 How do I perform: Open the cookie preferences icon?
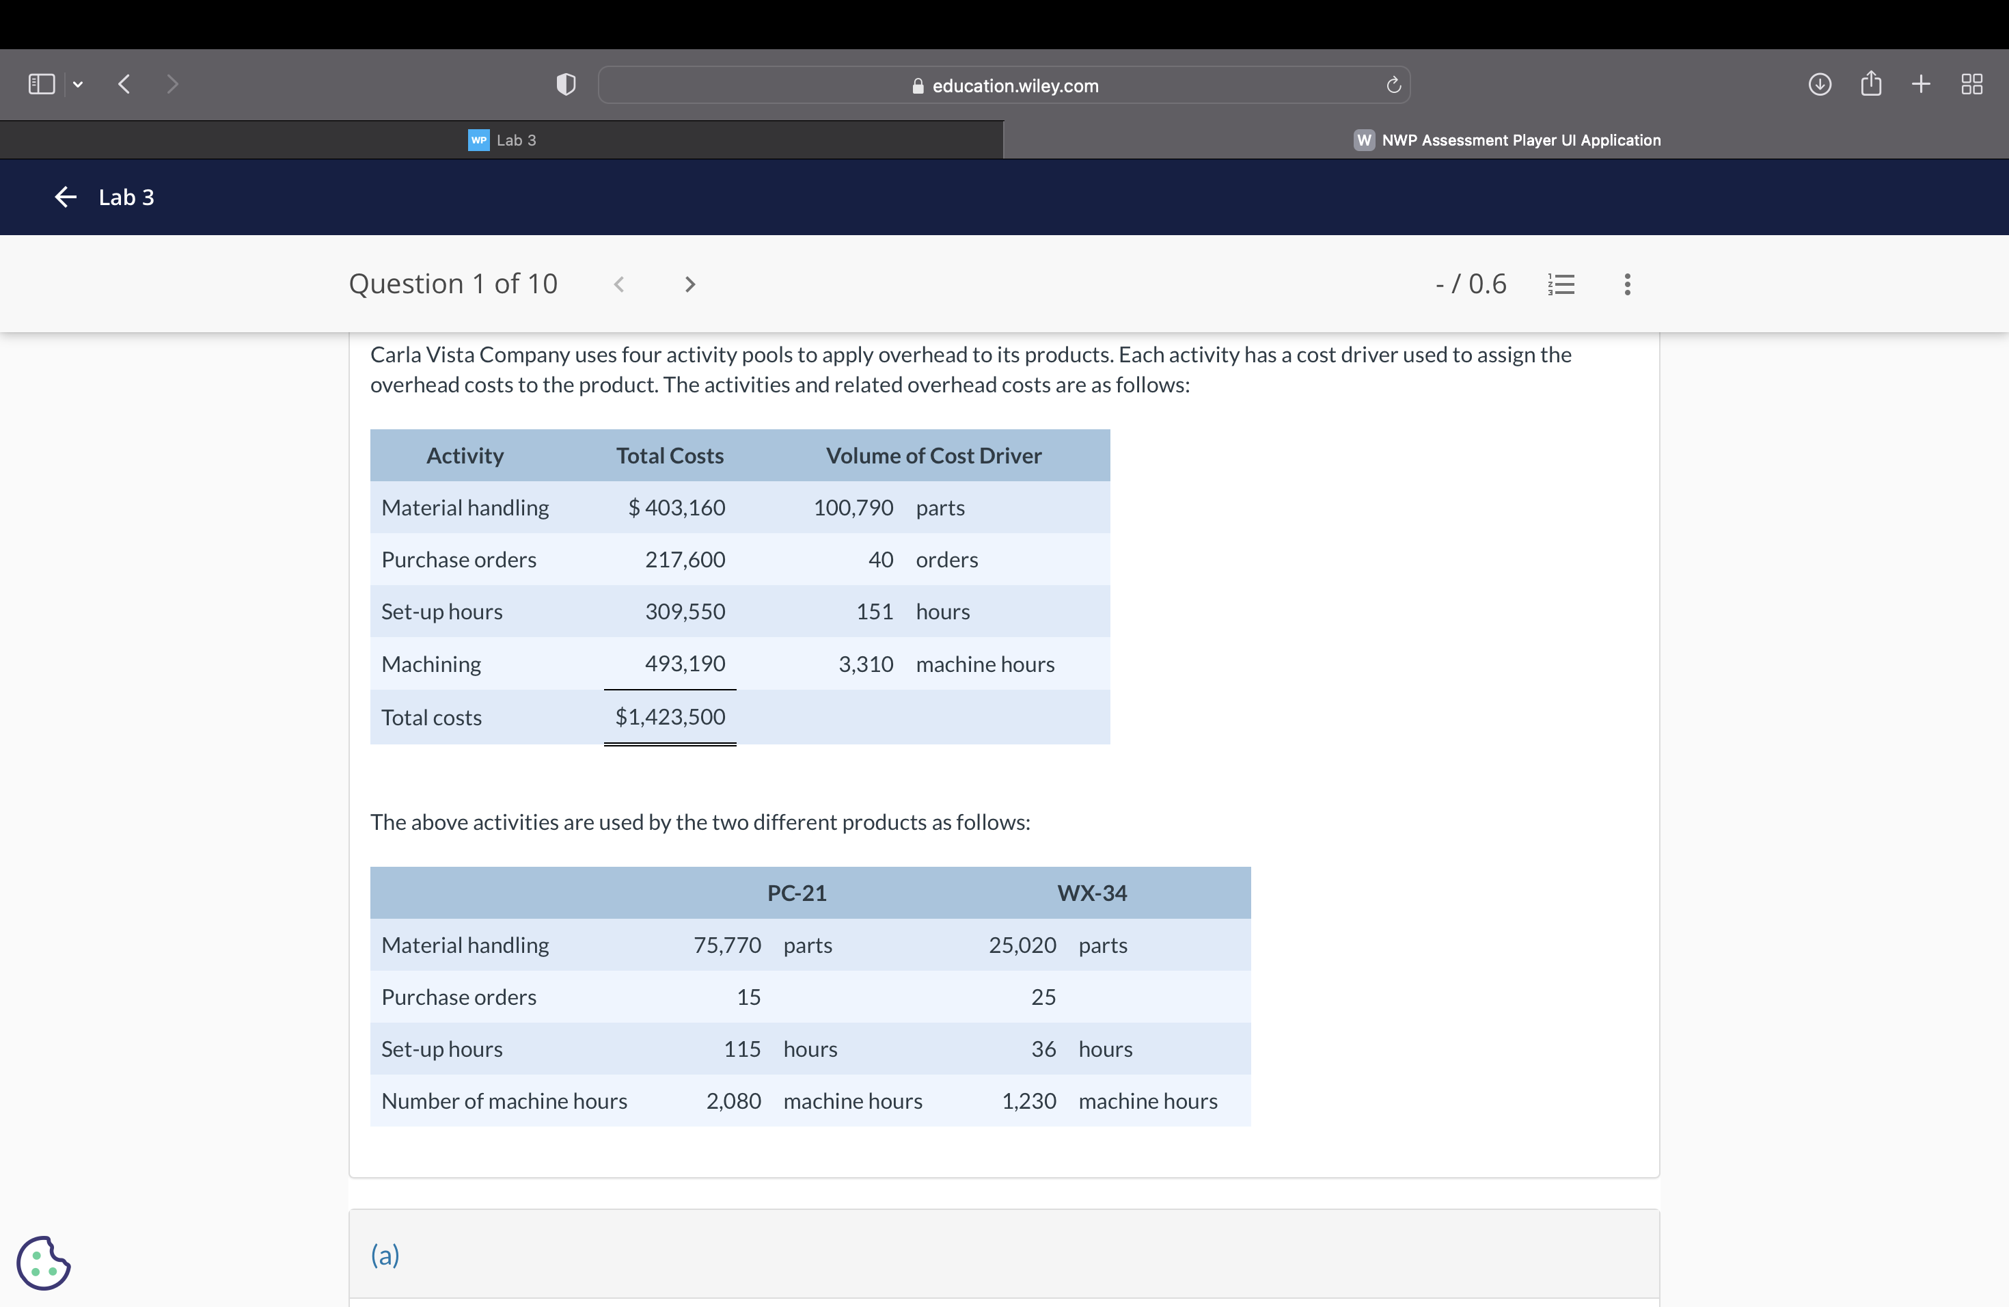[43, 1263]
